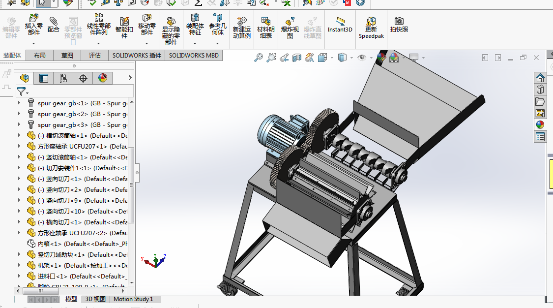Open Design Library icon in task pane
The height and width of the screenshot is (308, 553).
pos(540,90)
